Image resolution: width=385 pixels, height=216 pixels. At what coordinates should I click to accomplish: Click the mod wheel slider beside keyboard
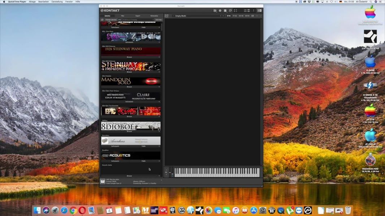(172, 173)
